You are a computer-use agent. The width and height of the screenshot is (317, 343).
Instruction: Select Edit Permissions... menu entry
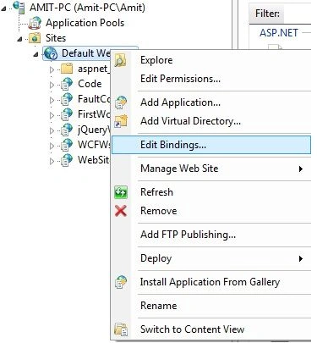211,79
